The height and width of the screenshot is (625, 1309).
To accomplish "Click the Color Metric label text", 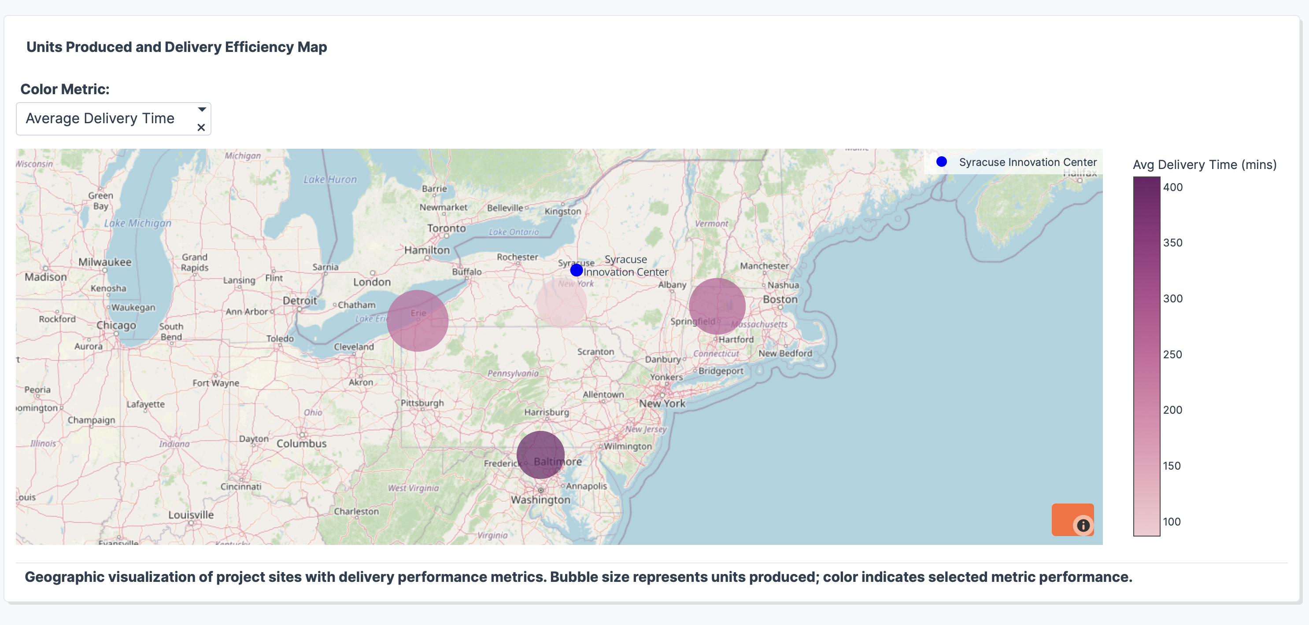I will [x=65, y=89].
